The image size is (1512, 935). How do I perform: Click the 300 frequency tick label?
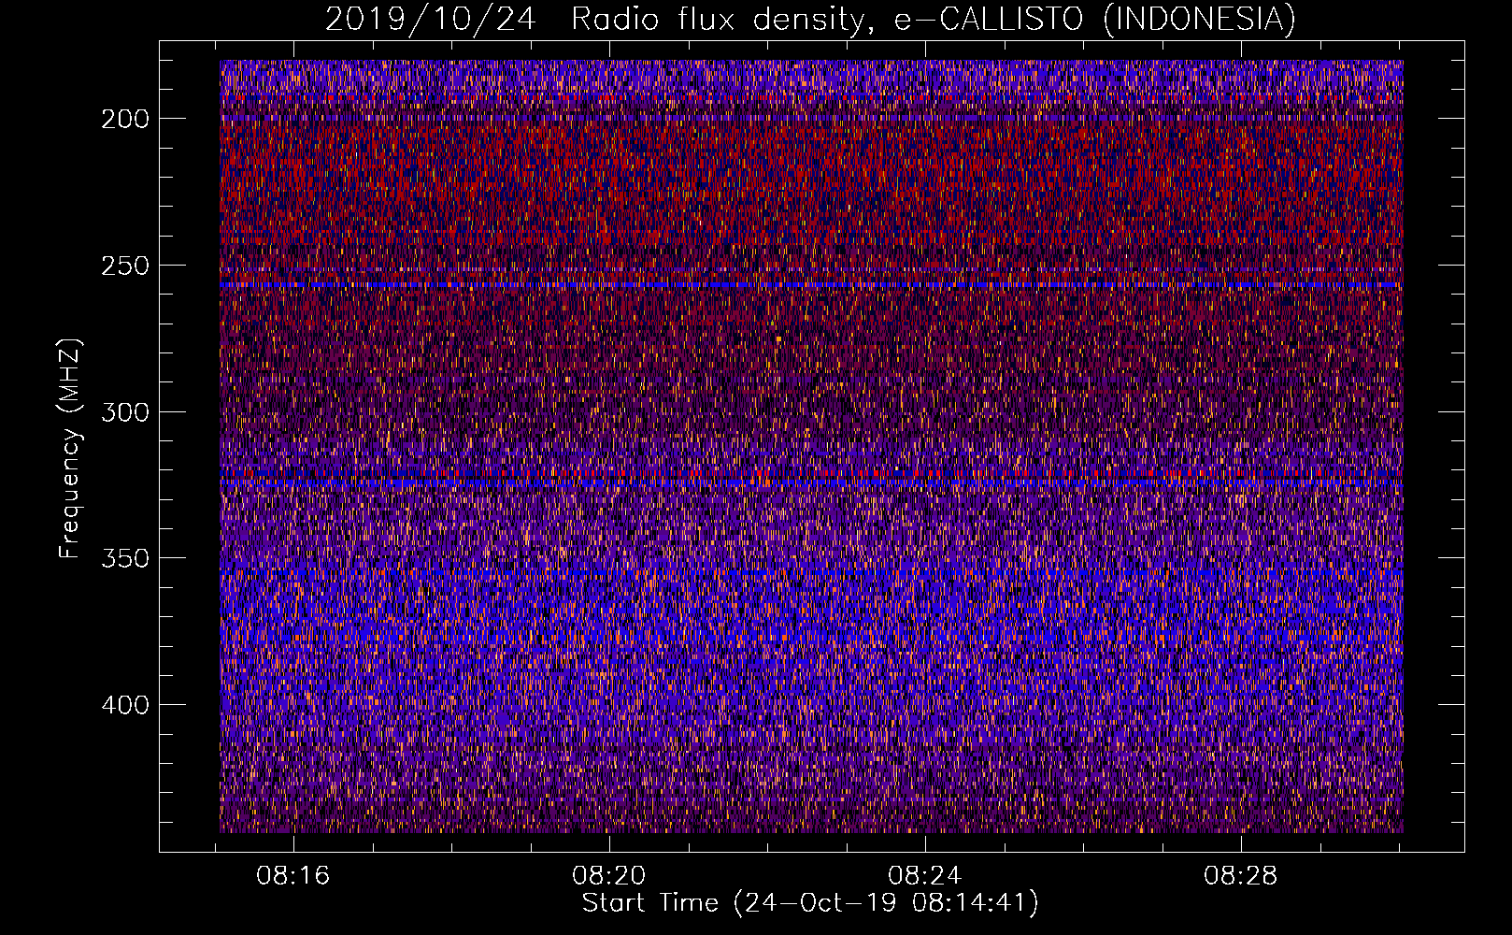pyautogui.click(x=125, y=412)
